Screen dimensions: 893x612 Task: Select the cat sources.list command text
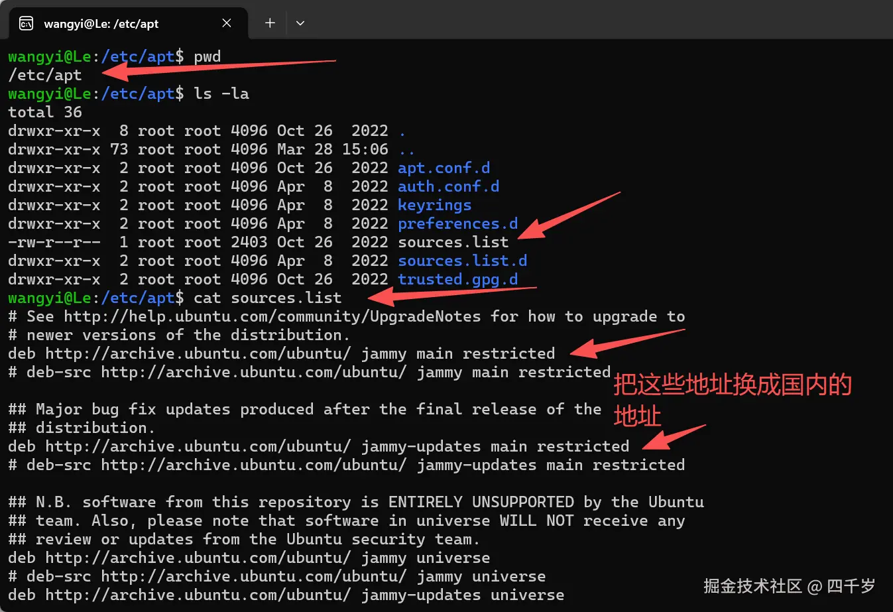(265, 298)
